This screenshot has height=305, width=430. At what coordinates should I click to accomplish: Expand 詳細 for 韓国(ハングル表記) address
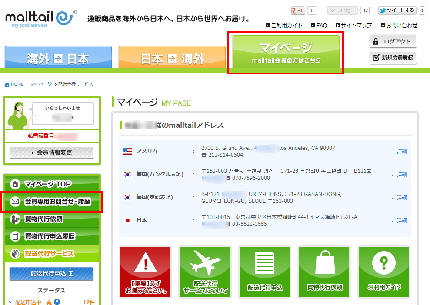(399, 174)
